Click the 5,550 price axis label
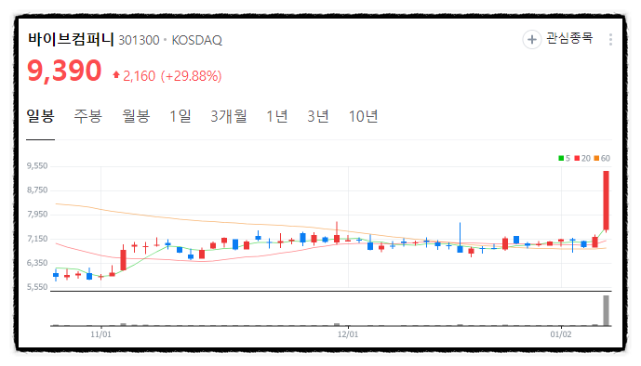Image resolution: width=641 pixels, height=366 pixels. point(37,287)
